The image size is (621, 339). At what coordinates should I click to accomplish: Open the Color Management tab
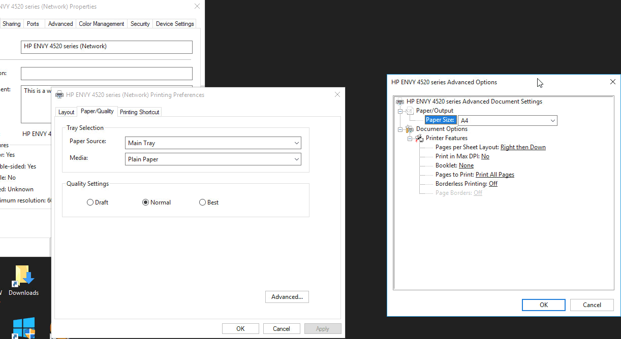[x=101, y=24]
